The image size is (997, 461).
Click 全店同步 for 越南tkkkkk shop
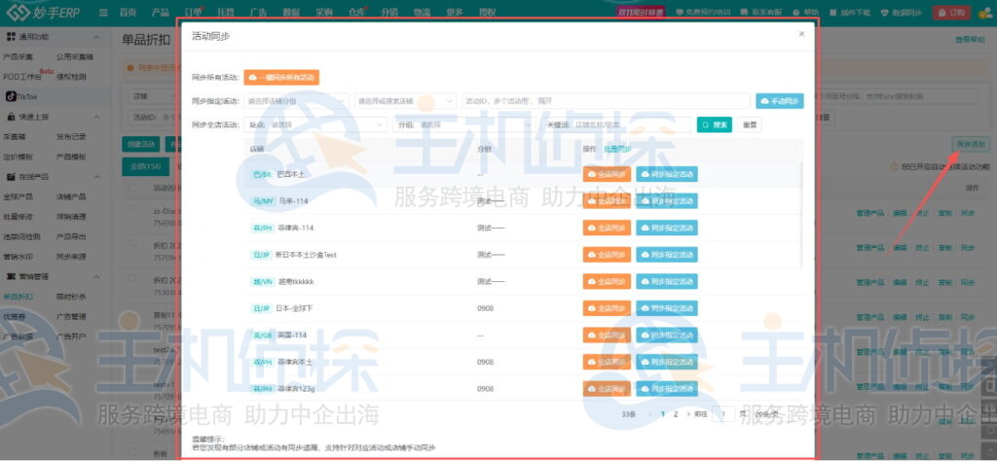tap(607, 281)
